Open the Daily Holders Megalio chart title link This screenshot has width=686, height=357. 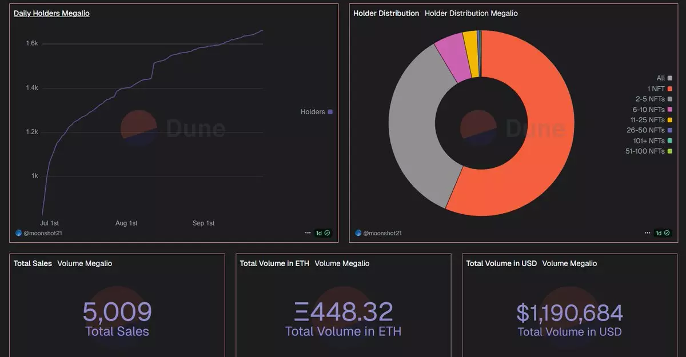coord(51,13)
